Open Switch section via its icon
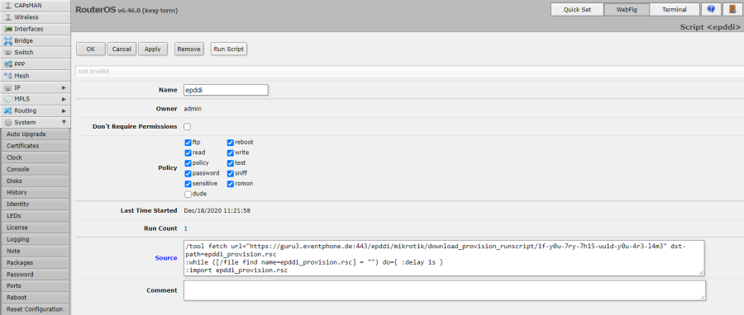Screen dimensions: 744x315 click(8, 53)
